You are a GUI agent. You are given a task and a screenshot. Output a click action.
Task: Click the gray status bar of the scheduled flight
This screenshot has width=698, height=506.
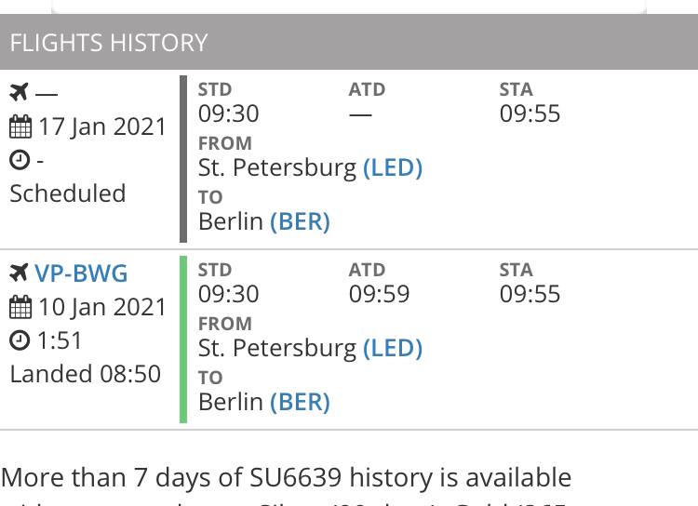coord(183,159)
